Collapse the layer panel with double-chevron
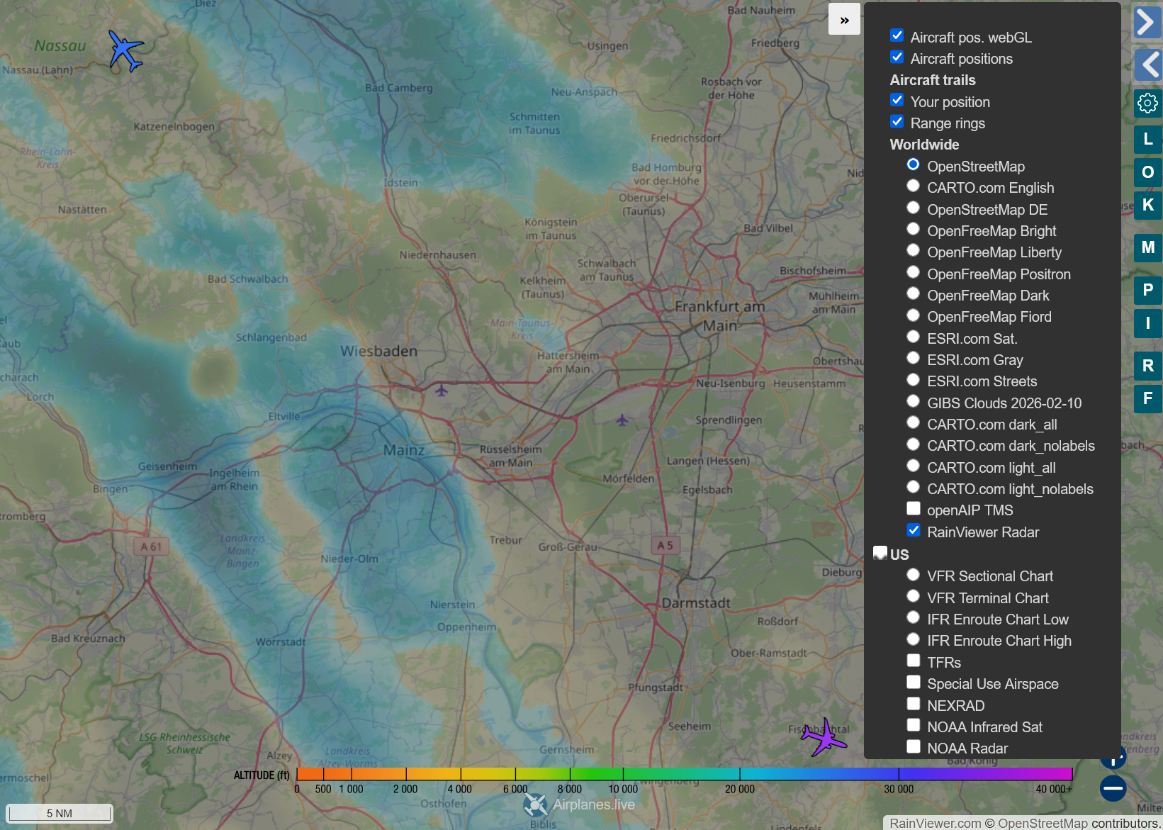This screenshot has height=830, width=1163. [844, 20]
